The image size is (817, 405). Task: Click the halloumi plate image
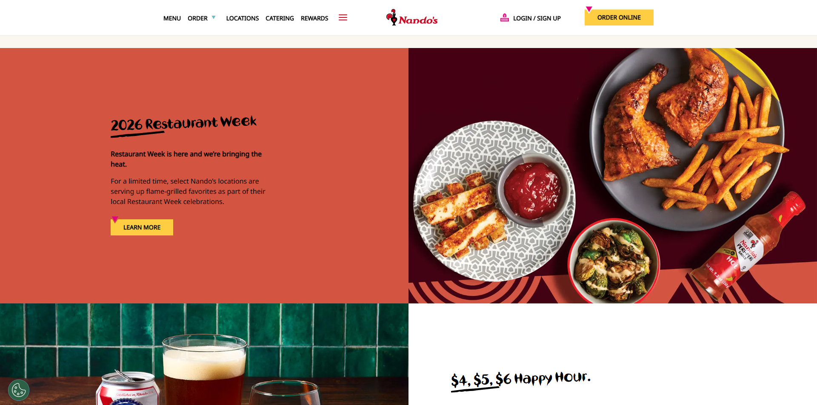click(494, 201)
